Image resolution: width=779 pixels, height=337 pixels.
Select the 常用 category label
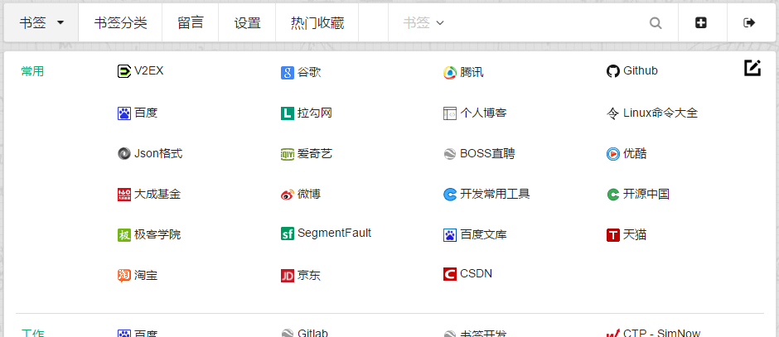coord(32,71)
